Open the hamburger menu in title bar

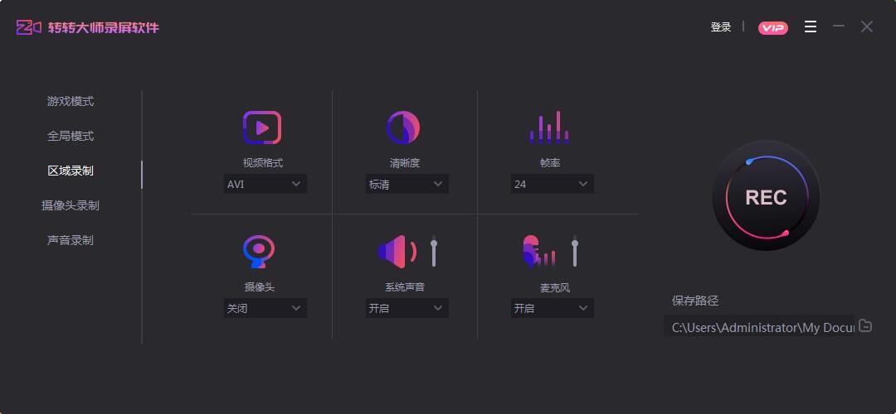coord(811,27)
